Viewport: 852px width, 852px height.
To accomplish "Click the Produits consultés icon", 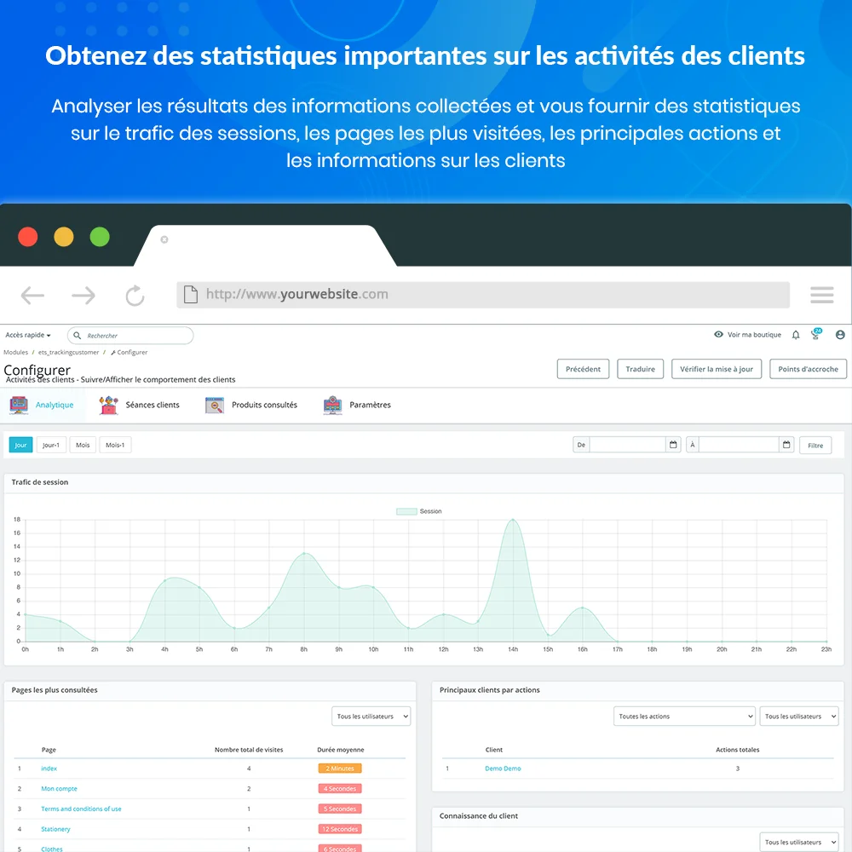I will (x=215, y=406).
